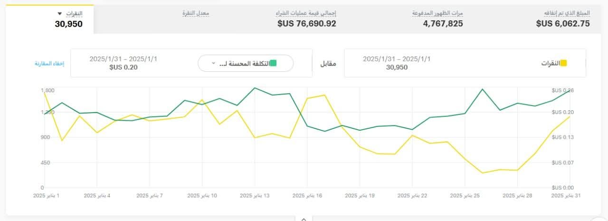Click the 16 يناير 2025 axis date label
The height and width of the screenshot is (221, 608).
click(307, 195)
